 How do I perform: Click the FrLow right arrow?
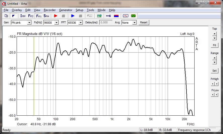tap(216, 95)
